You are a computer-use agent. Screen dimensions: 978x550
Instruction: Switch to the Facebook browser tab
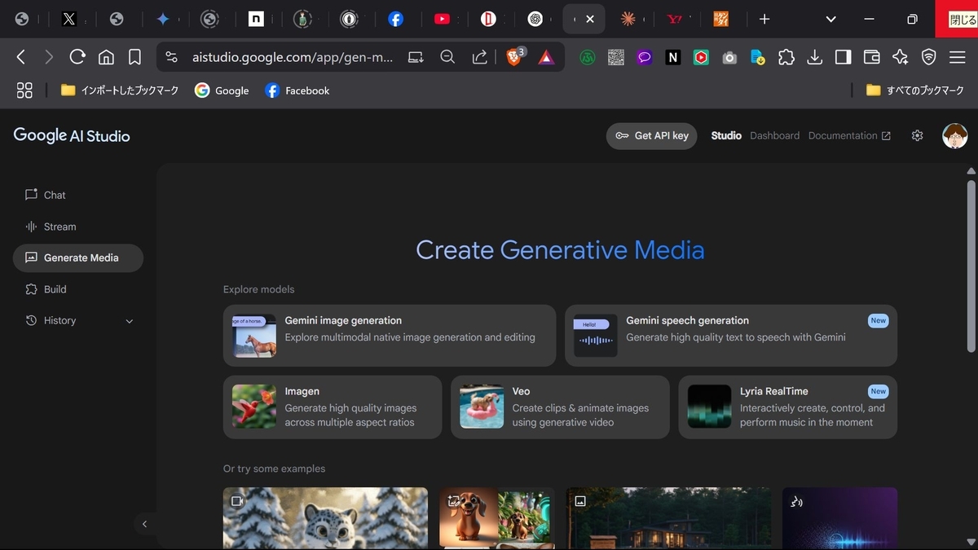tap(396, 19)
